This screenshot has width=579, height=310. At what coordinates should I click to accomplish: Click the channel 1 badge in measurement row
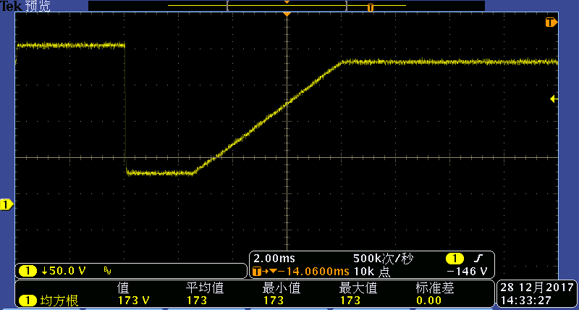point(28,300)
